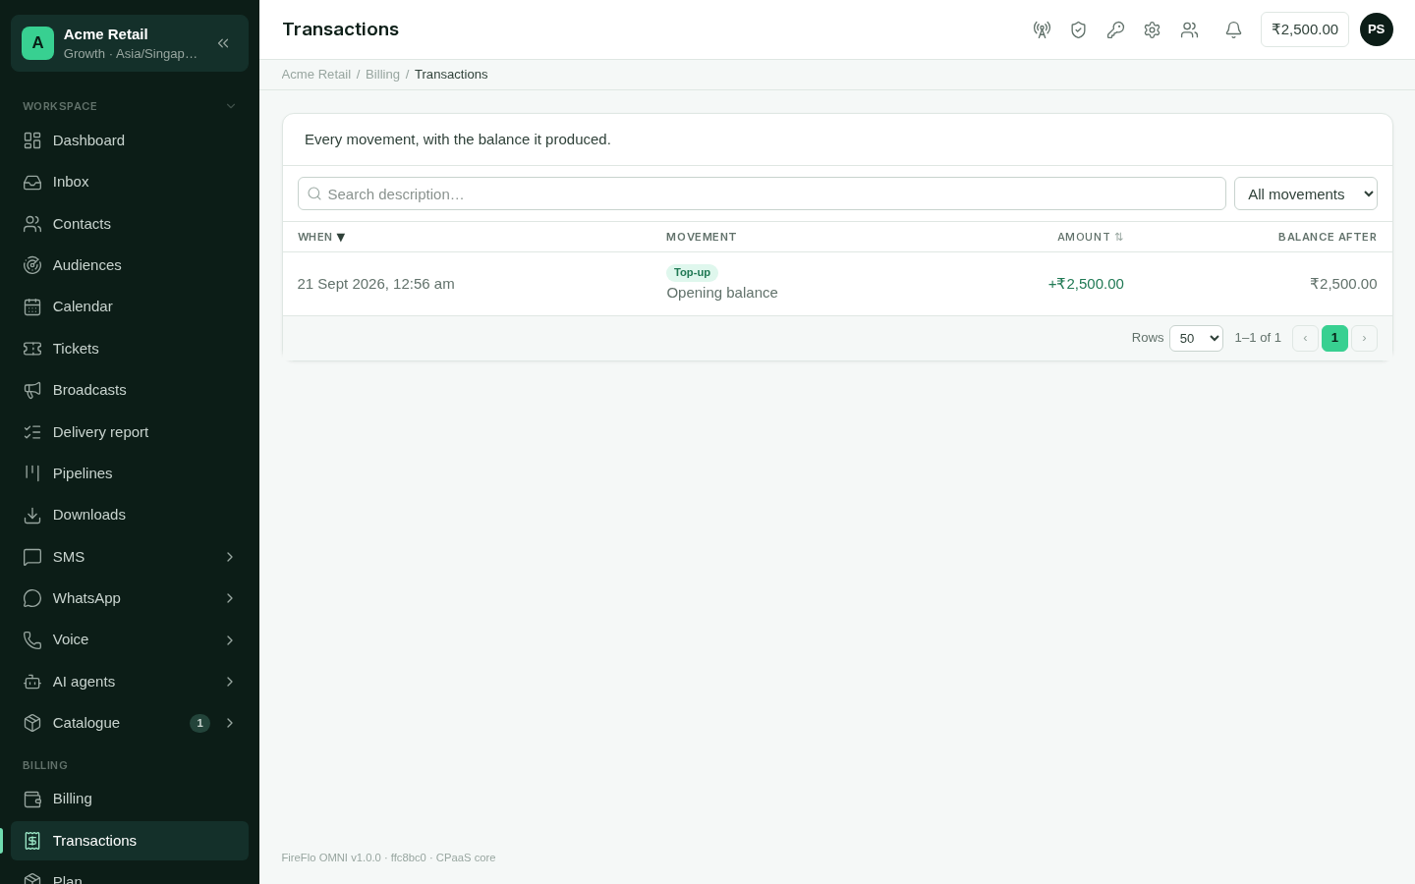Go to Plan in the sidebar
Screen dimensions: 1415x884
tap(130, 875)
